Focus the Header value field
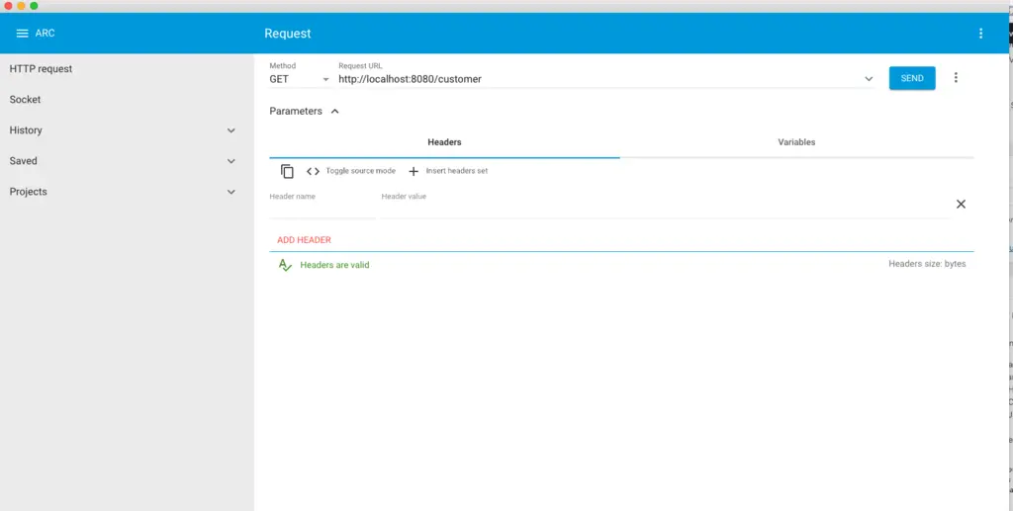 click(x=664, y=206)
